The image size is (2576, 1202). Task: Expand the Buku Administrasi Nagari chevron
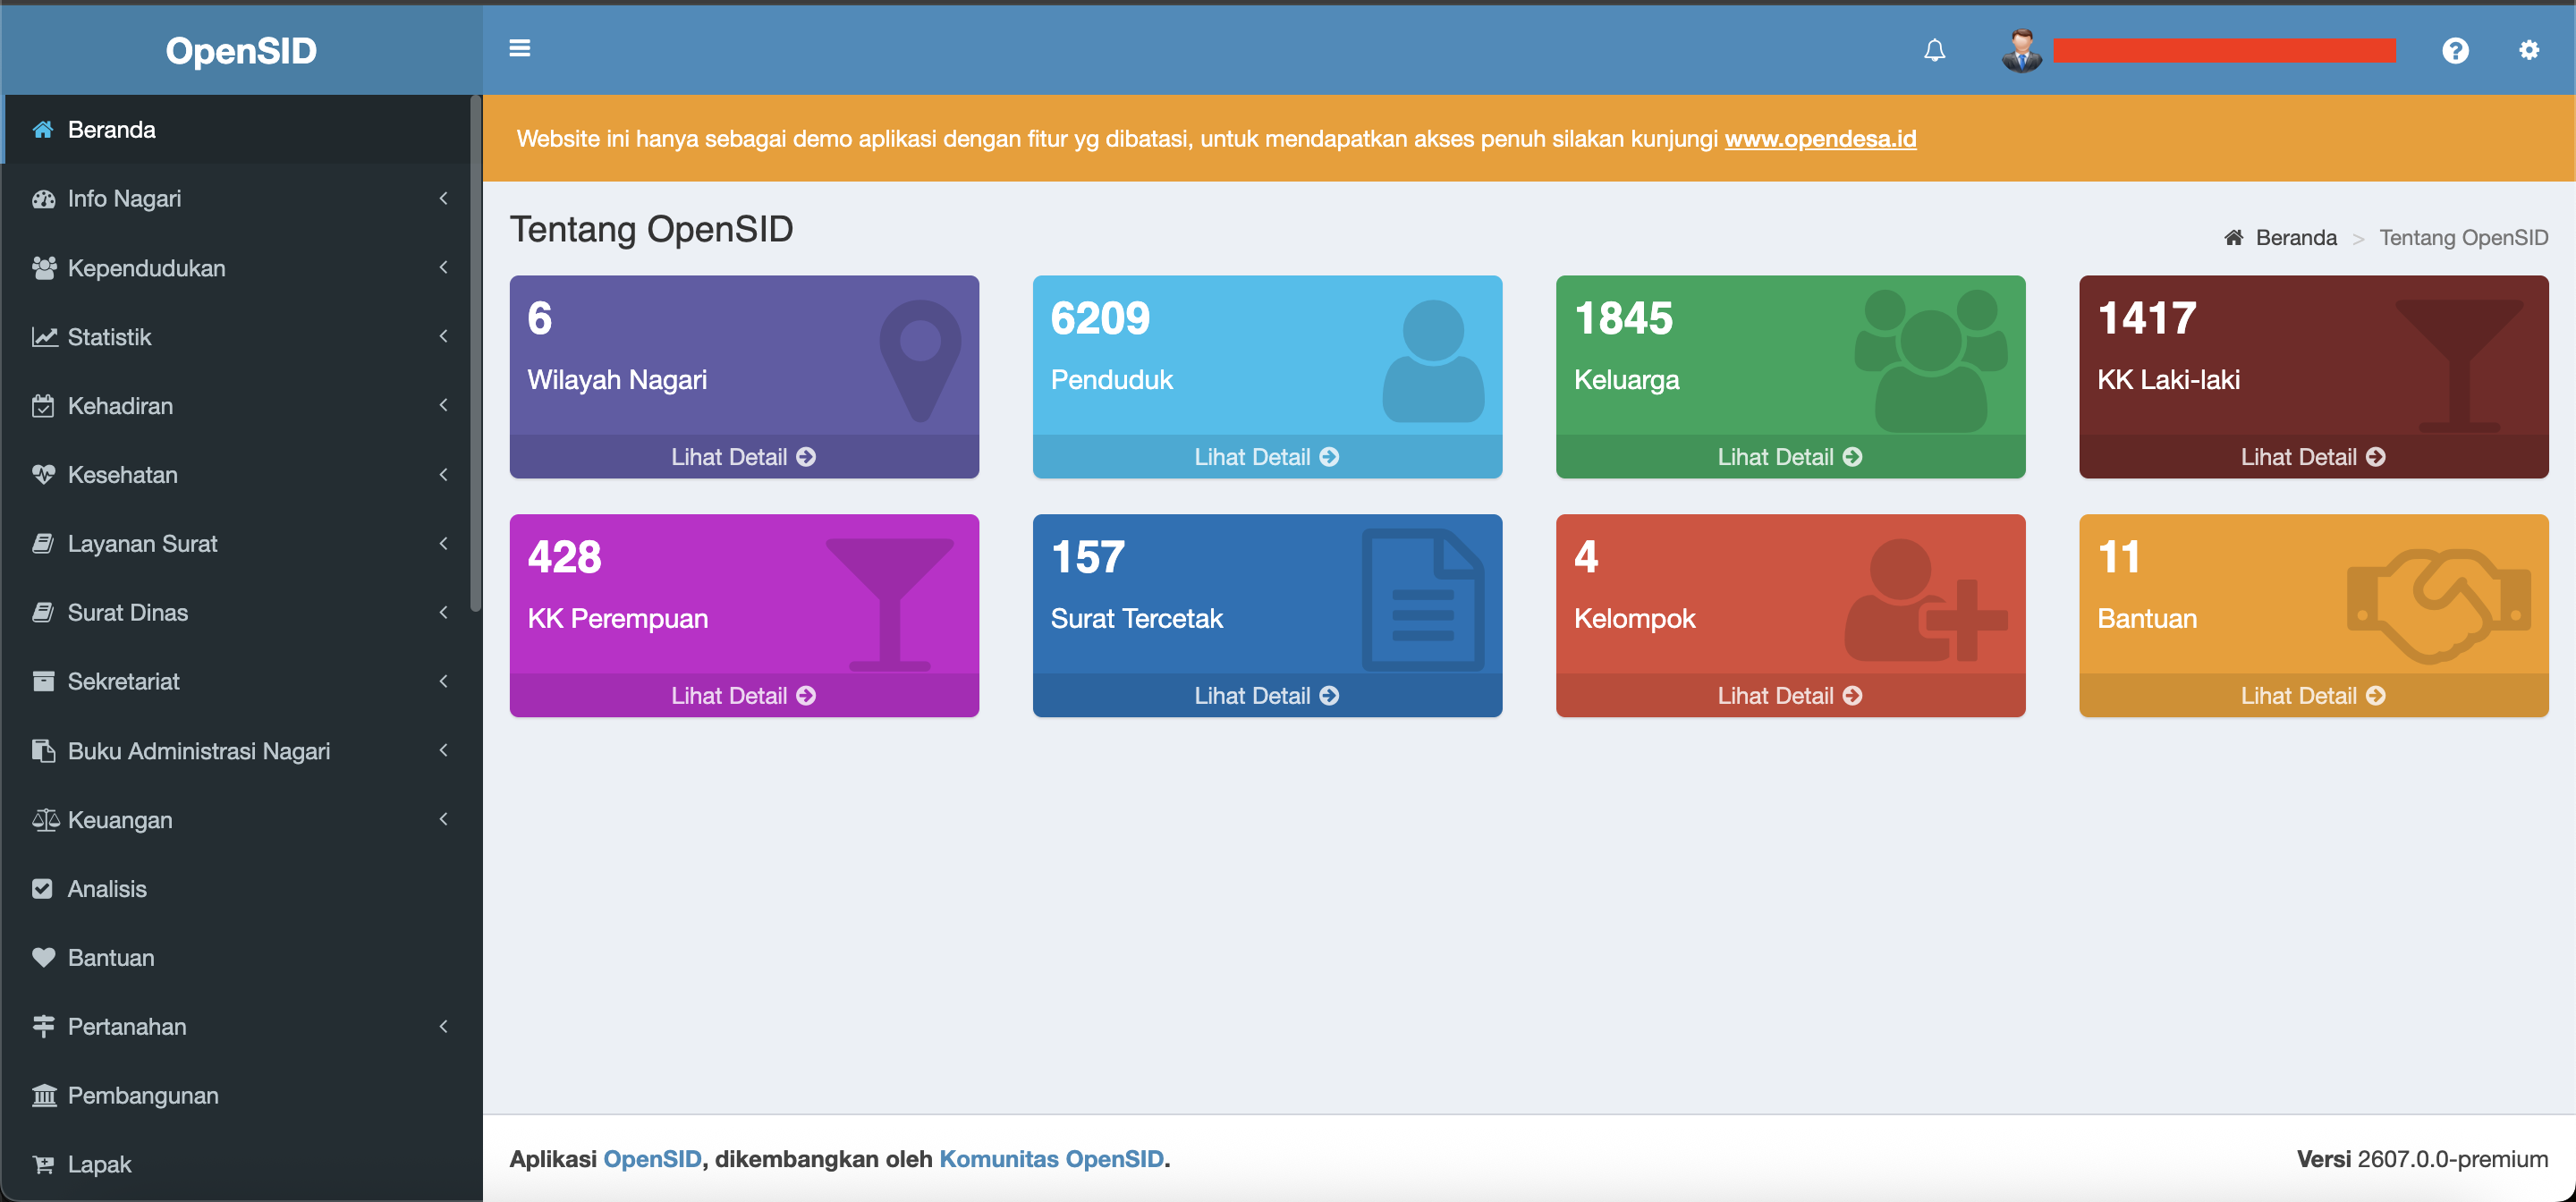click(x=443, y=750)
